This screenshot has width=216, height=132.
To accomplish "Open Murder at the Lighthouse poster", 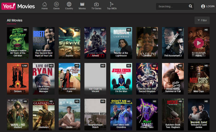I will point(121,43).
